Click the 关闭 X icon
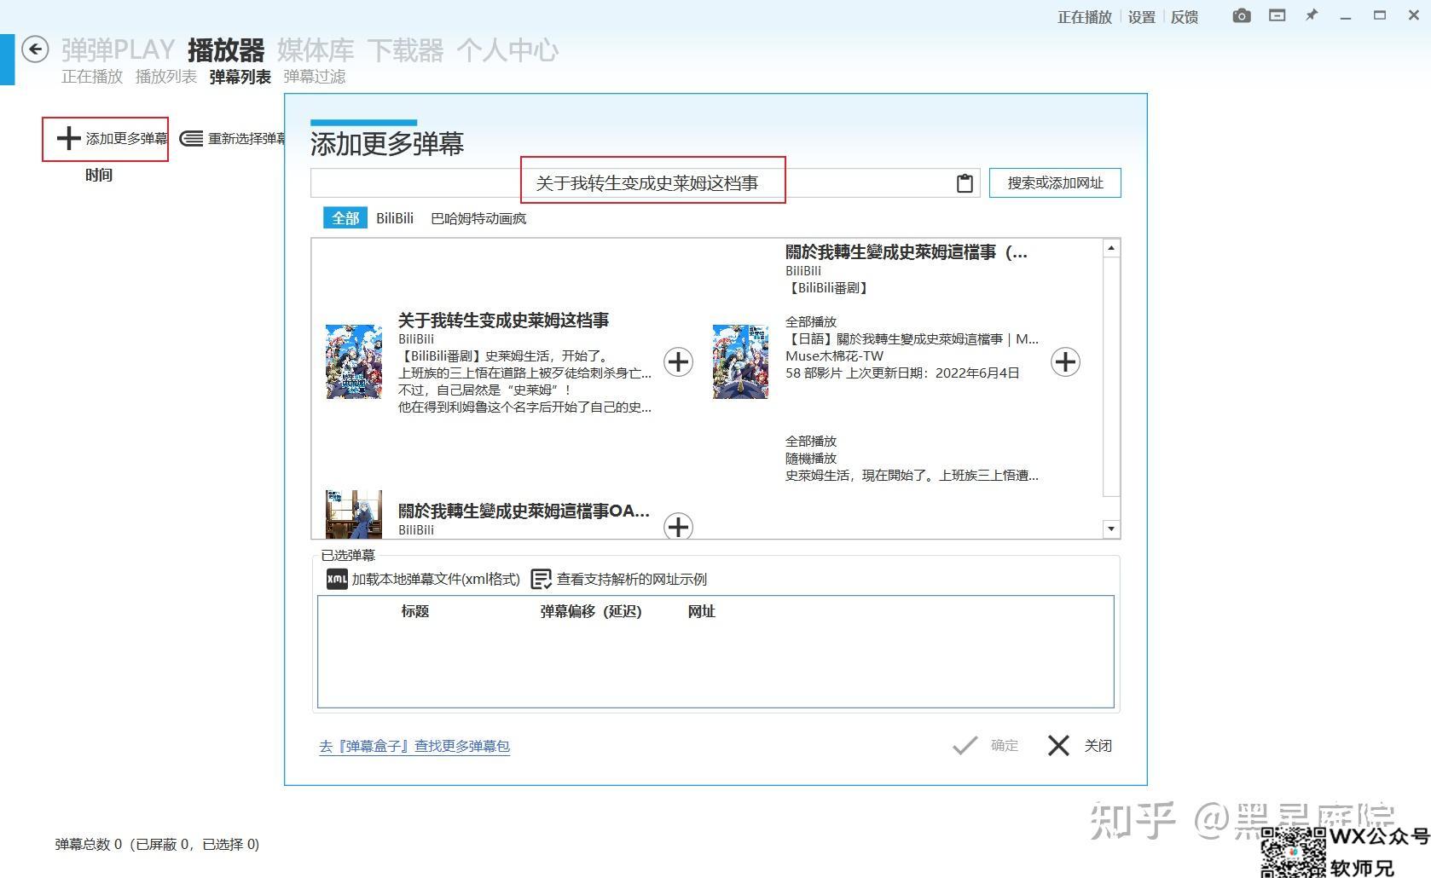1431x878 pixels. (1058, 746)
